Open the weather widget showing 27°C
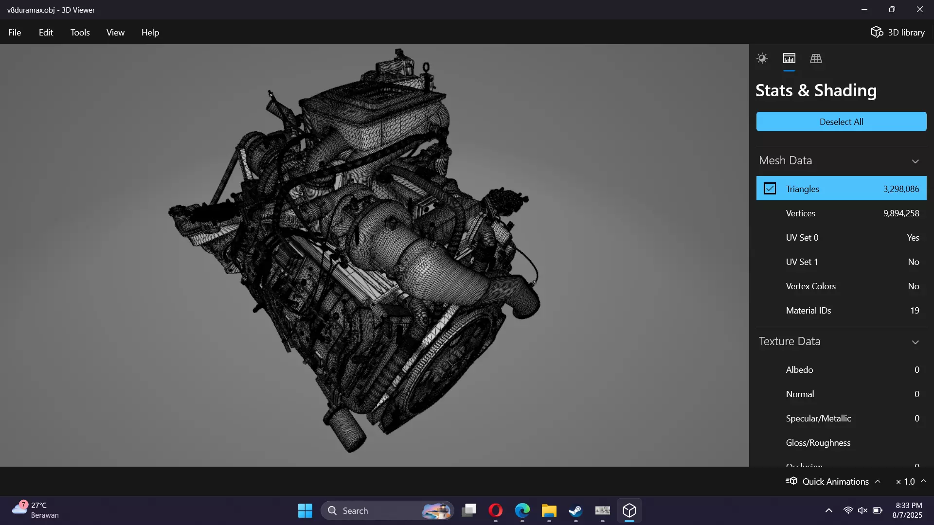This screenshot has height=525, width=934. pyautogui.click(x=35, y=510)
